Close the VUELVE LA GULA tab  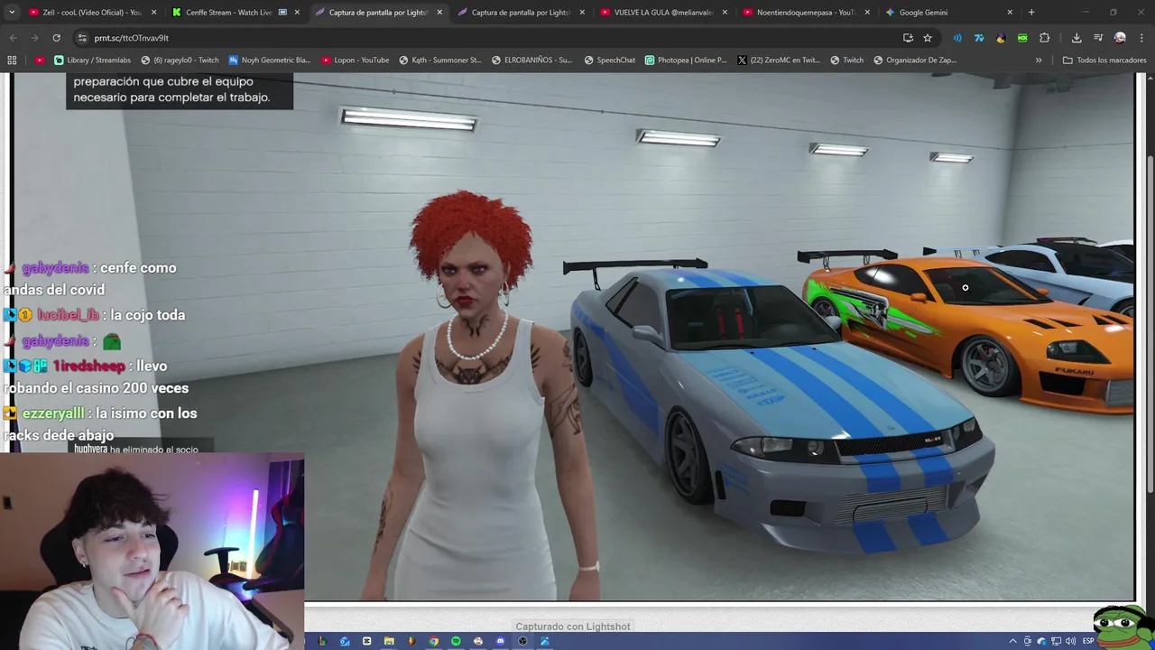click(725, 13)
